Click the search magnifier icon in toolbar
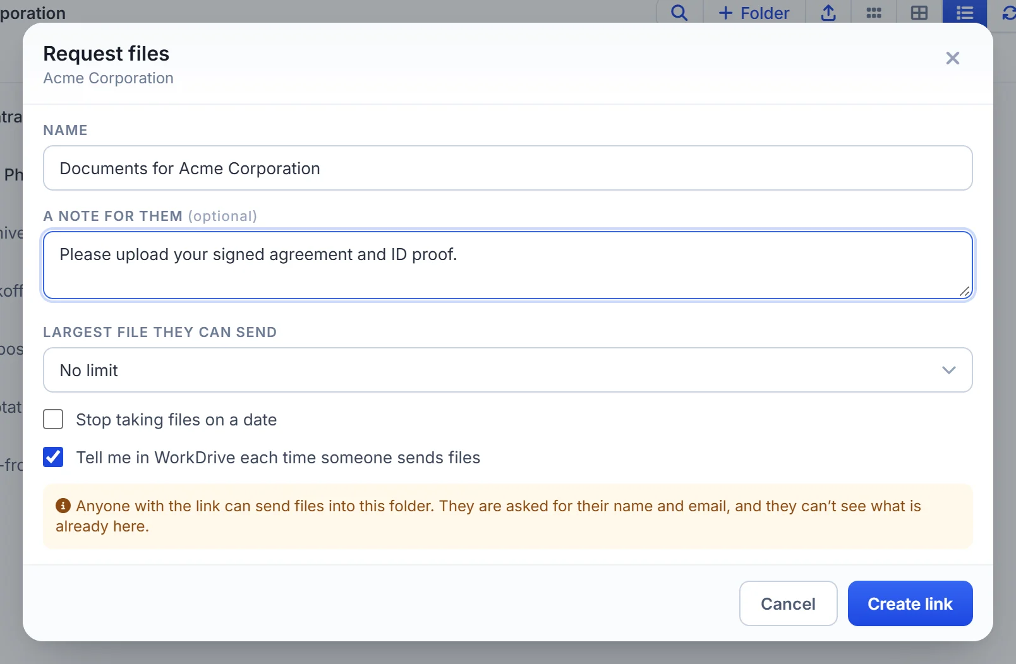 [679, 13]
